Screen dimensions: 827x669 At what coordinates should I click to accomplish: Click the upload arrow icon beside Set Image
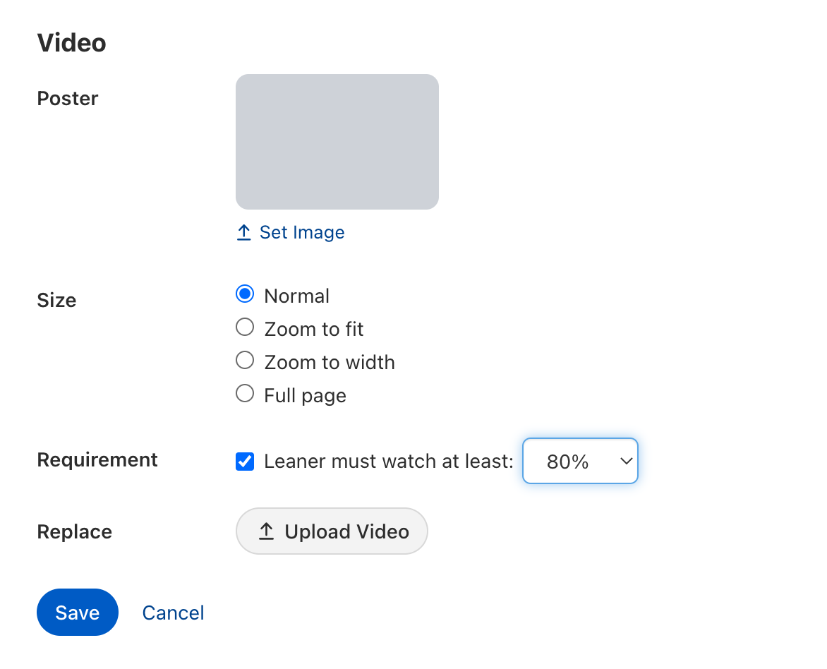point(244,233)
